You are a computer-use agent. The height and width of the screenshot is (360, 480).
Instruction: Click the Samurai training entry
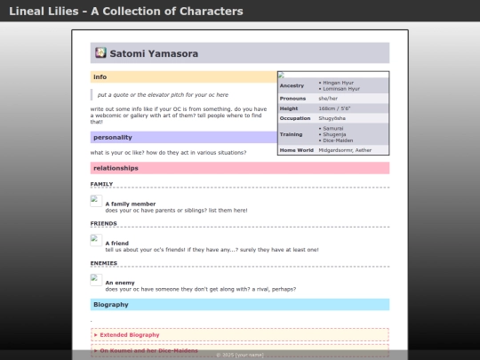[333, 128]
